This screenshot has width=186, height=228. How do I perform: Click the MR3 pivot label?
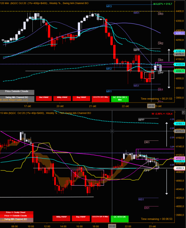pyautogui.click(x=109, y=6)
